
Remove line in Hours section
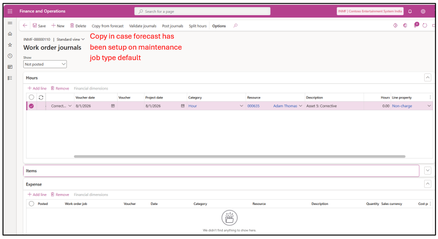60,88
